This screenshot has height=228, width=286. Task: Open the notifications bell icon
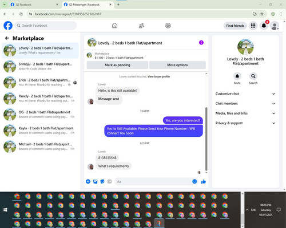264,26
